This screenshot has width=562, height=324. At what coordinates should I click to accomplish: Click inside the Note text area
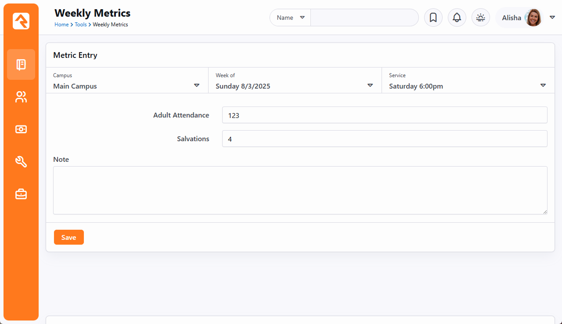[x=300, y=190]
